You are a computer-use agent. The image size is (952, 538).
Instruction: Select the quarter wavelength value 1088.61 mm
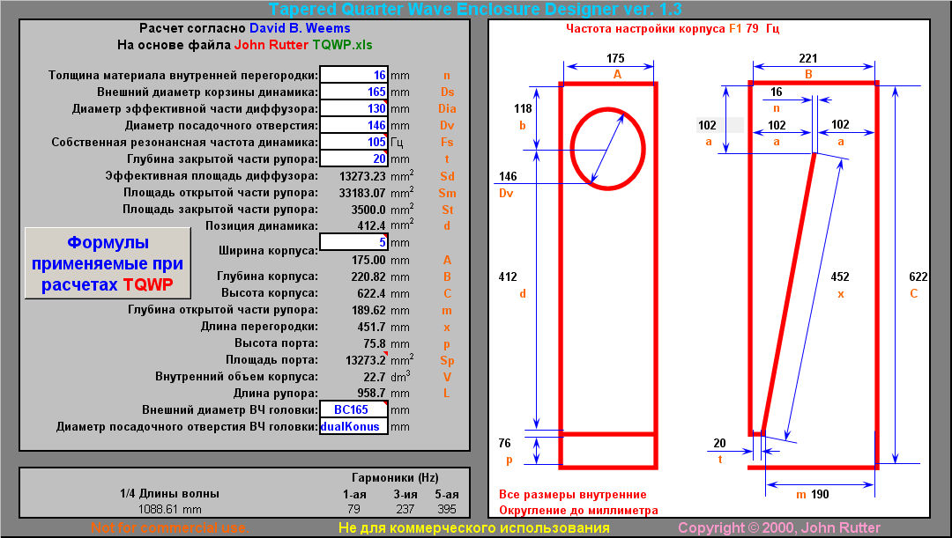pos(169,510)
